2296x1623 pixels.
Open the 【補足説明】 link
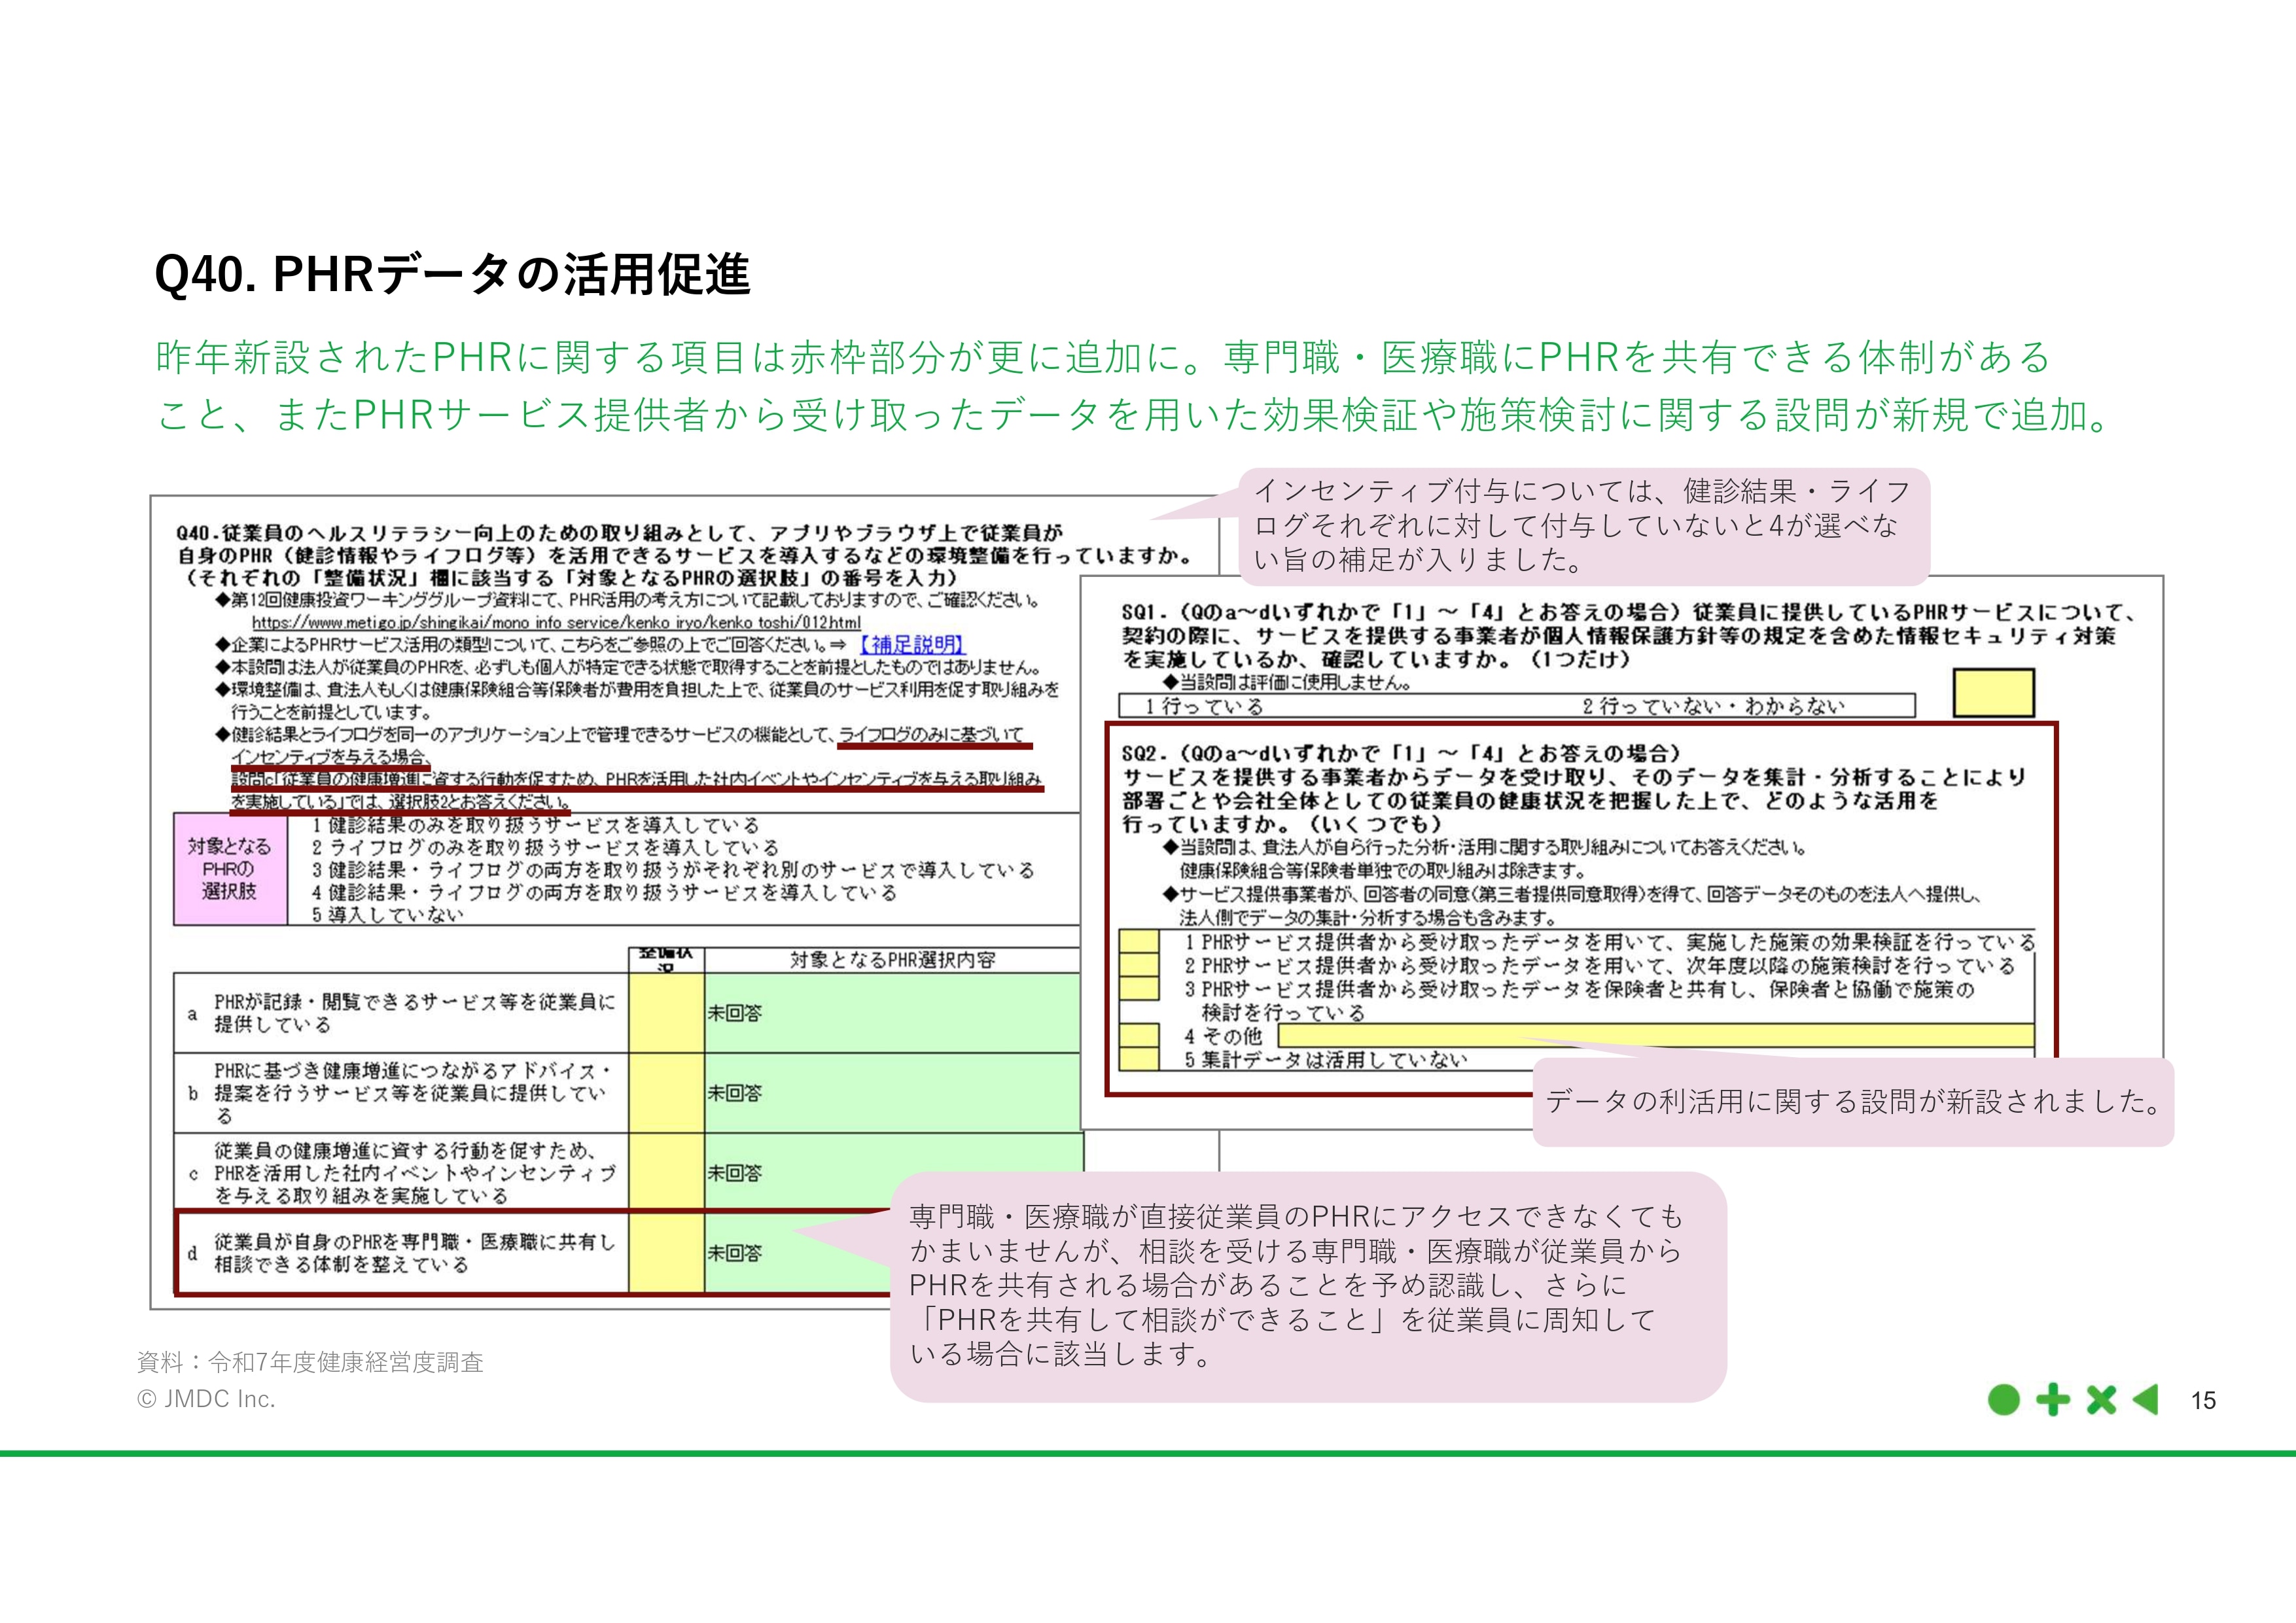(912, 645)
